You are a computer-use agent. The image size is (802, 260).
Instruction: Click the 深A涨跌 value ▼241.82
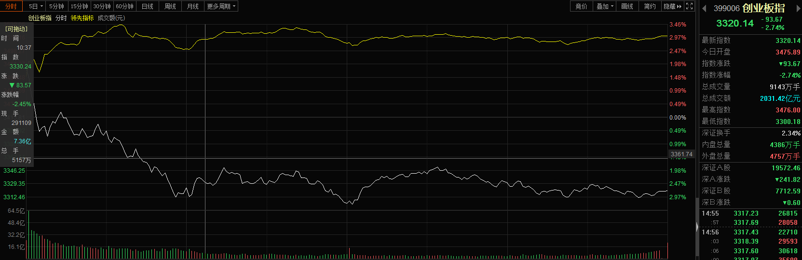point(788,179)
